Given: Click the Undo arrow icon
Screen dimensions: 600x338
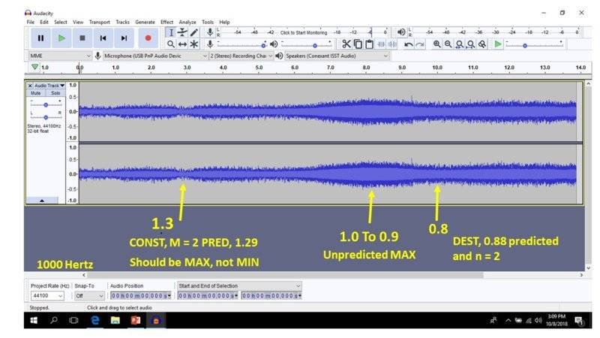Looking at the screenshot, I should (408, 44).
